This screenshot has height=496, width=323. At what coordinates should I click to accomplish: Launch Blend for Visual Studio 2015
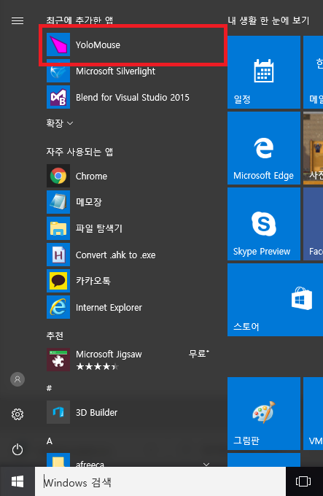(x=131, y=98)
